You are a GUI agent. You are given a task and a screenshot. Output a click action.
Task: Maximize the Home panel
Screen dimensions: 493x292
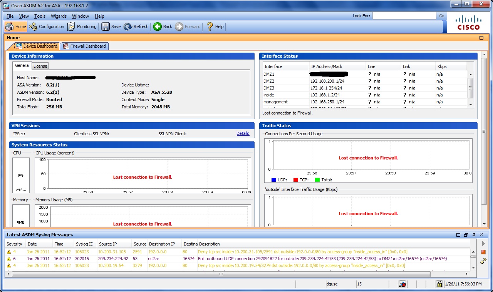(x=481, y=38)
